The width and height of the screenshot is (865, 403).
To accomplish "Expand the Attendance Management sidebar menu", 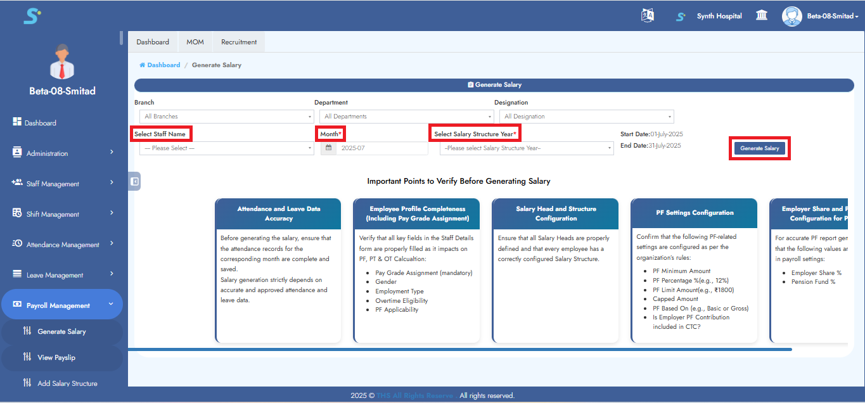I will [61, 245].
